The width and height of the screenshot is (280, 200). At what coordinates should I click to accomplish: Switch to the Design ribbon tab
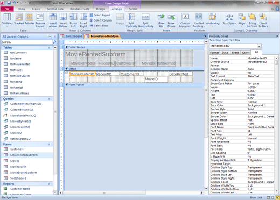click(101, 9)
